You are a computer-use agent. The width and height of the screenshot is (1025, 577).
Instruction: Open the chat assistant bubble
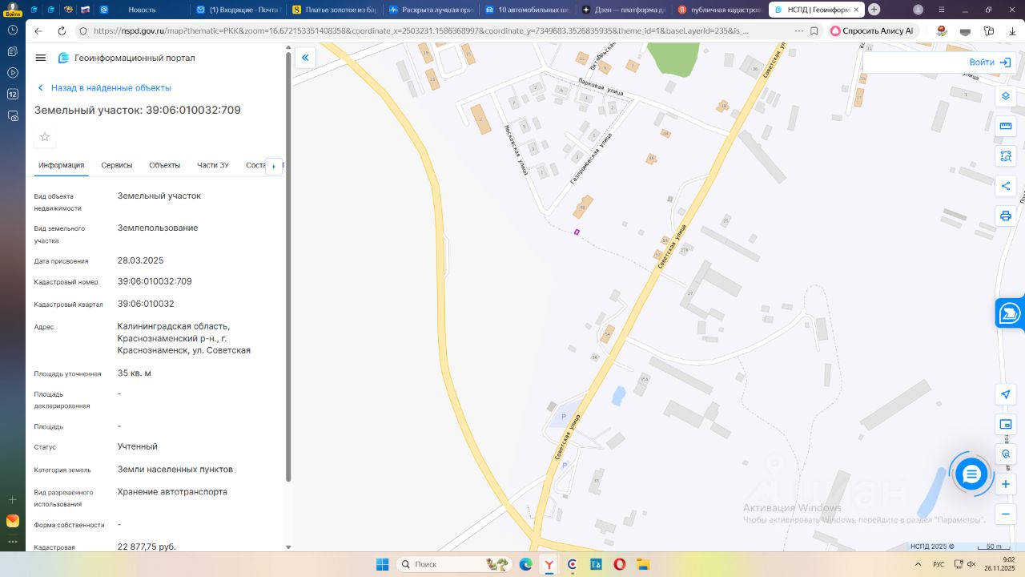tap(971, 474)
